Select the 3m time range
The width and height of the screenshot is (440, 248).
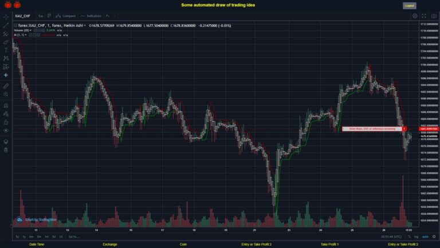[x=39, y=237]
